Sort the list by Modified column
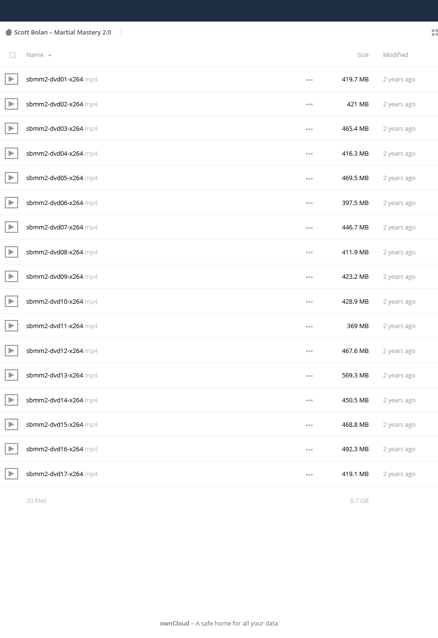The width and height of the screenshot is (438, 638). tap(395, 55)
